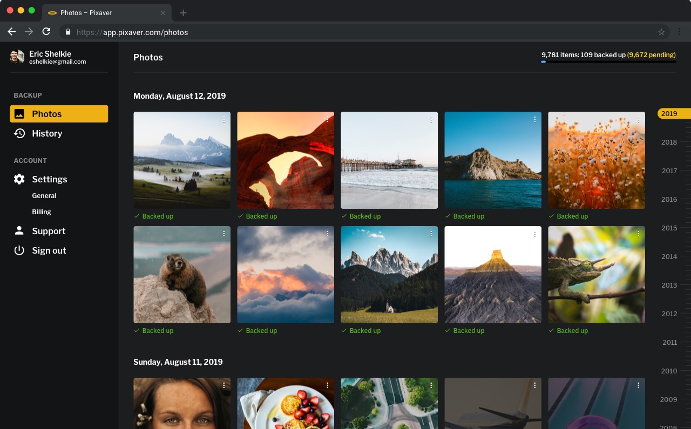691x429 pixels.
Task: Open the sunset clouds photo
Action: [x=286, y=275]
